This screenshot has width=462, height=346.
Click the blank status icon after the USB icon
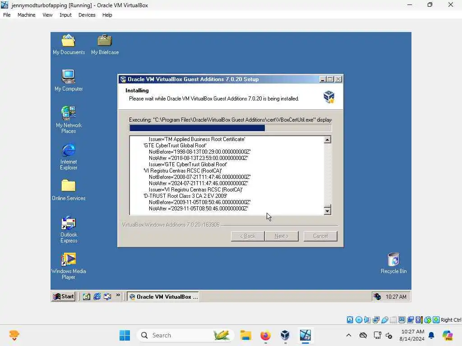[393, 320]
